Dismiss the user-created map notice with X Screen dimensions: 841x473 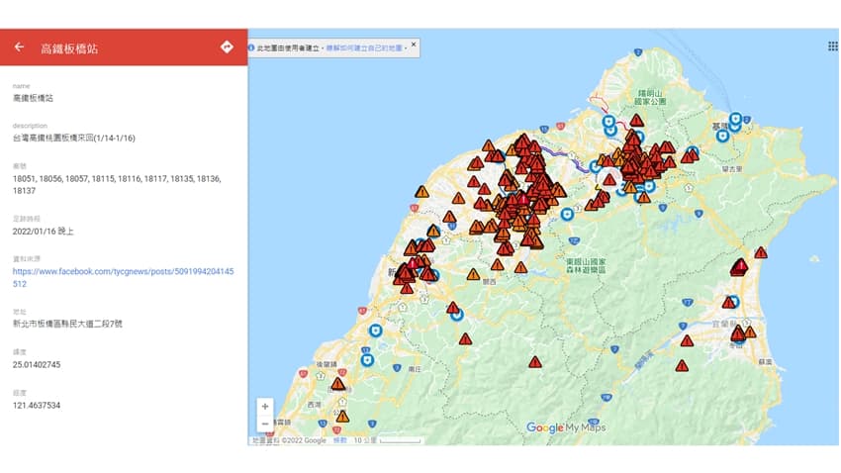pyautogui.click(x=414, y=45)
